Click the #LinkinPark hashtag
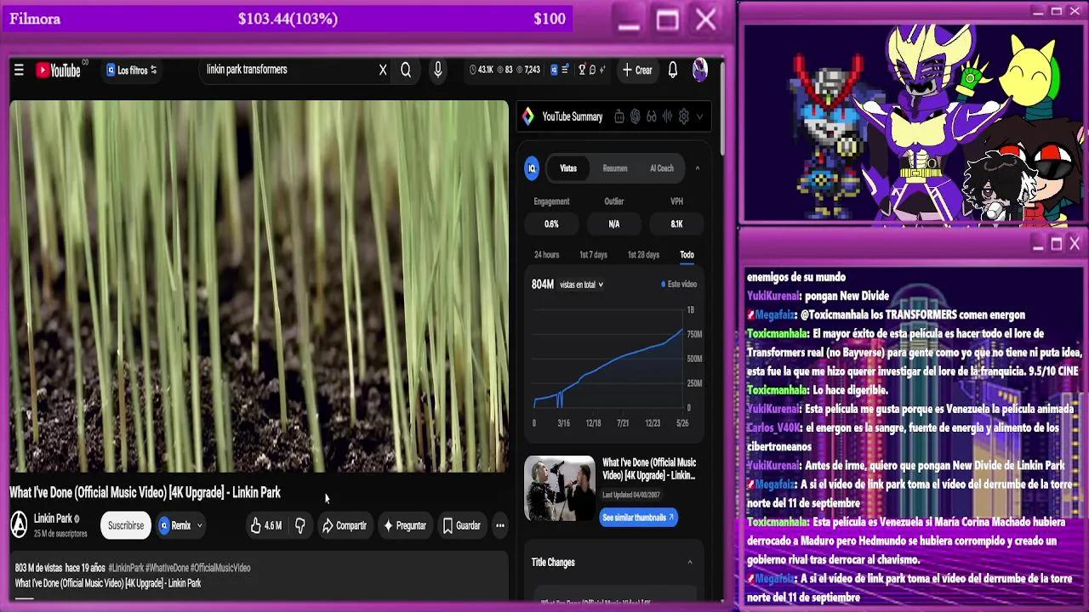Screen dimensions: 1089x612 (x=125, y=568)
